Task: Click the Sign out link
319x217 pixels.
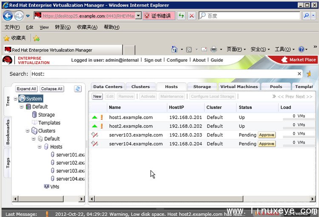Action: [x=153, y=60]
